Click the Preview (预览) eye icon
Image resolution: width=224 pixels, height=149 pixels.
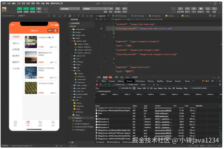(111, 9)
